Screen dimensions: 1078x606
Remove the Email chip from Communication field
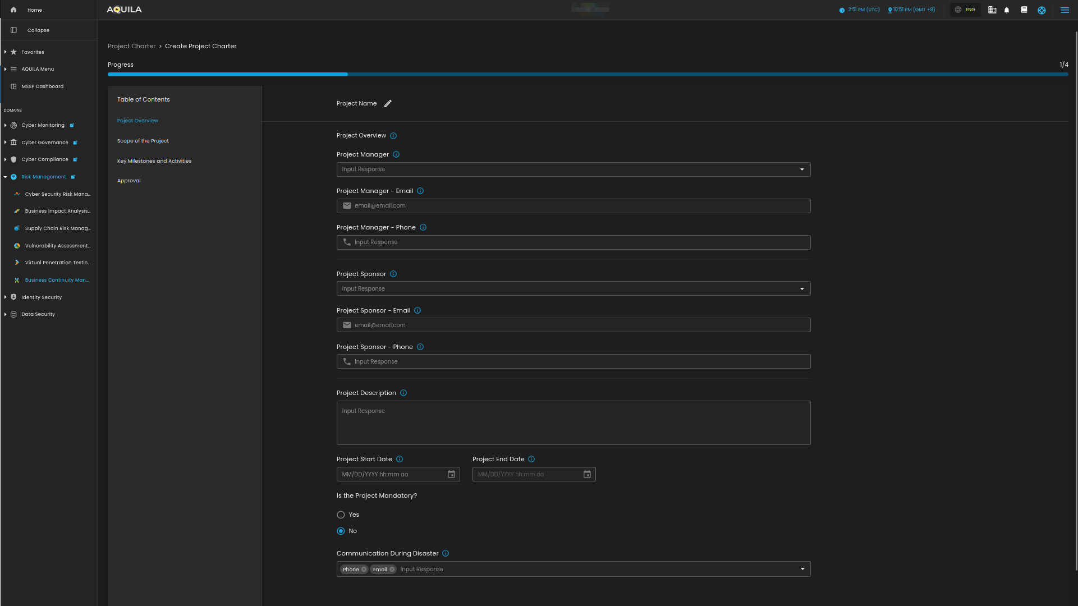(392, 570)
